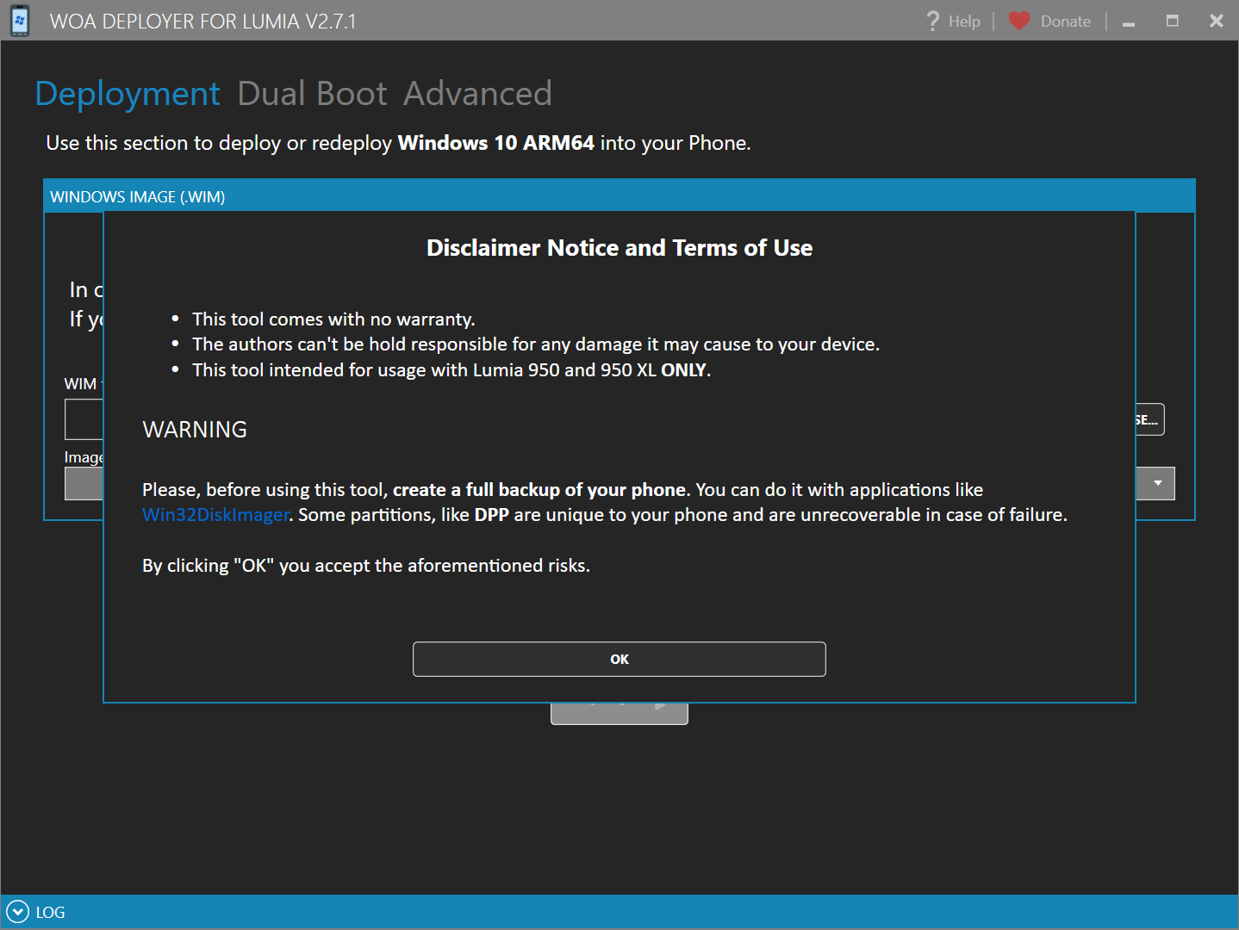This screenshot has height=930, width=1239.
Task: Open the Win32DiskImager link
Action: tap(215, 515)
